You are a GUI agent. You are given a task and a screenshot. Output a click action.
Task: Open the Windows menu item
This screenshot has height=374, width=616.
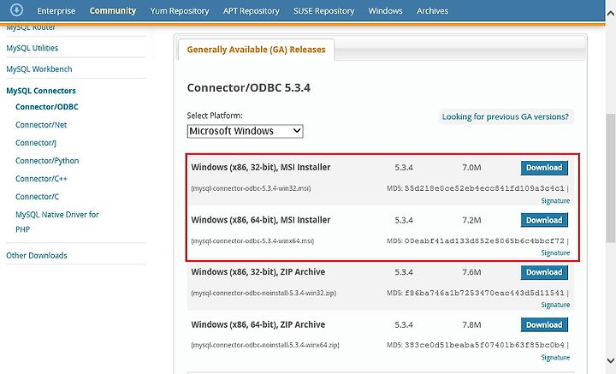(385, 11)
